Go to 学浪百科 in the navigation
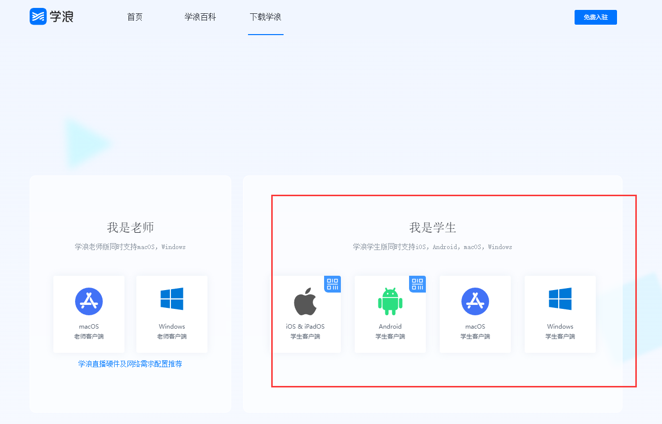The image size is (662, 424). (201, 17)
